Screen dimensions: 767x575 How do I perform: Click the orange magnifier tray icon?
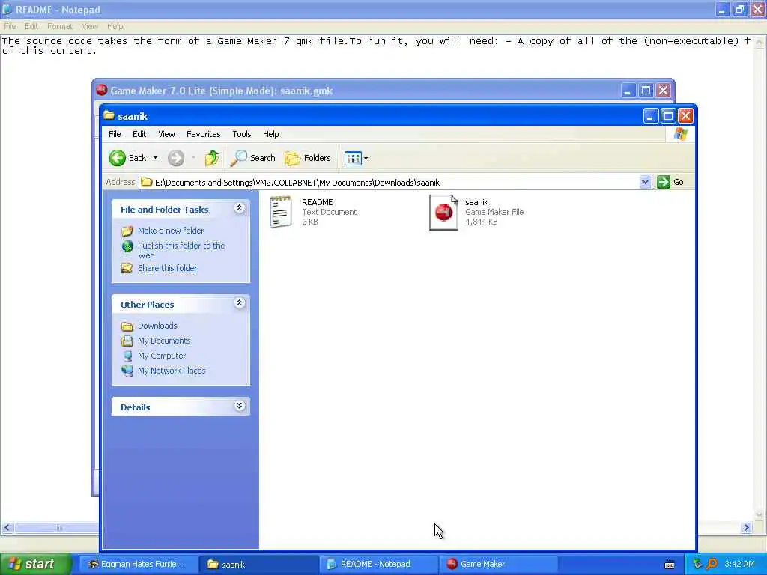point(712,564)
